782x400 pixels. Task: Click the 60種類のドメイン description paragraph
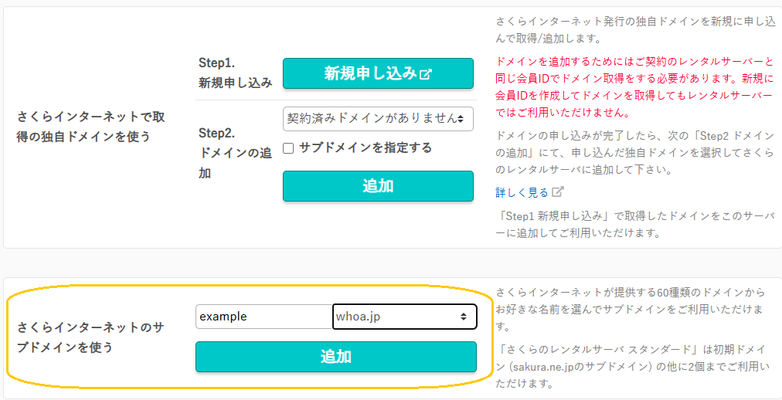click(634, 310)
